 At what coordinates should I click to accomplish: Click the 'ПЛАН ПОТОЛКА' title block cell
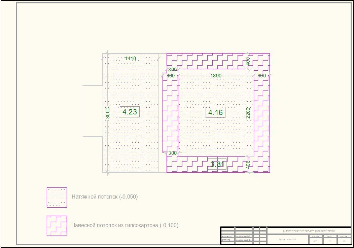287,240
